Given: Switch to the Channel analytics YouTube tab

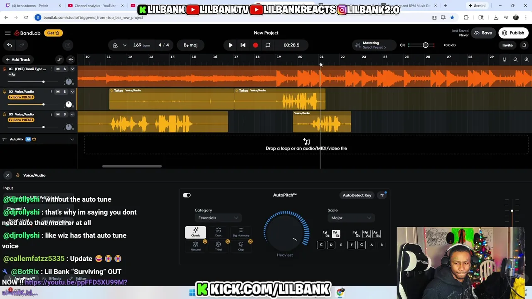Looking at the screenshot, I should 95,6.
